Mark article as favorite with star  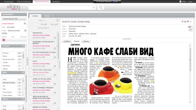point(182,22)
